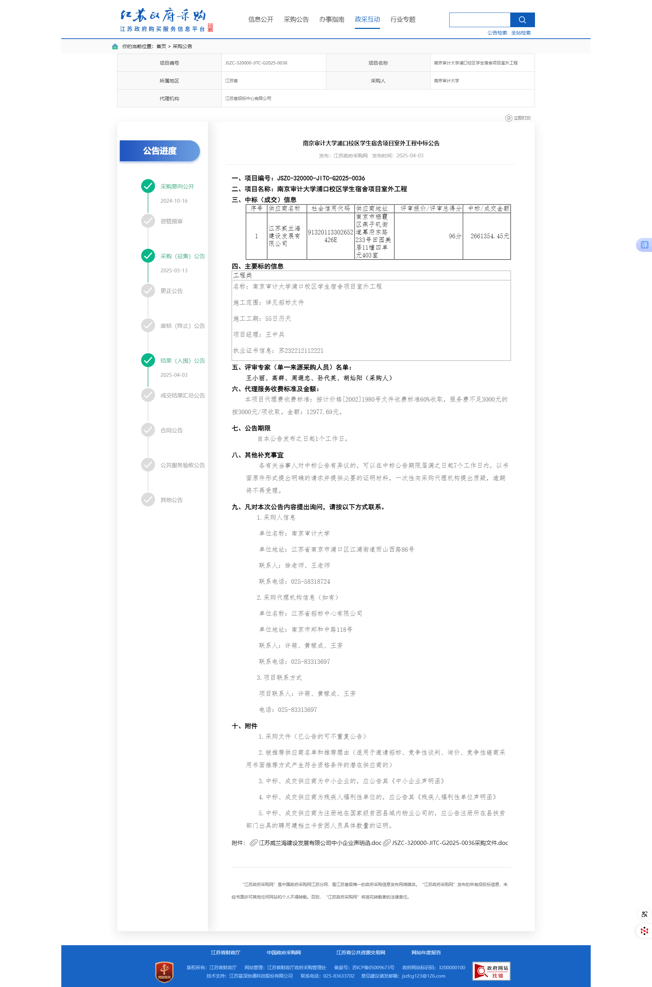Open the 采购意向公开 stage link
Viewport: 652px width, 987px height.
point(177,187)
